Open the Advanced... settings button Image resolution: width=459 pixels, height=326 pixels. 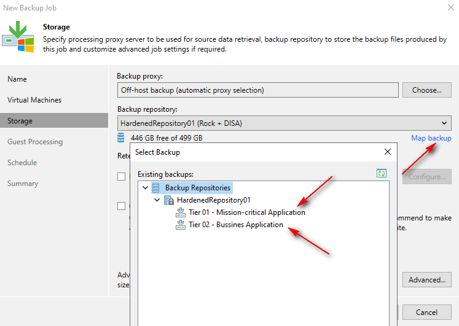426,280
